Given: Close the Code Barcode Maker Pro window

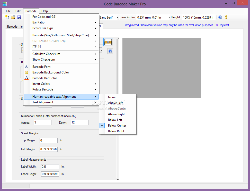Looking at the screenshot, I should [x=243, y=3].
